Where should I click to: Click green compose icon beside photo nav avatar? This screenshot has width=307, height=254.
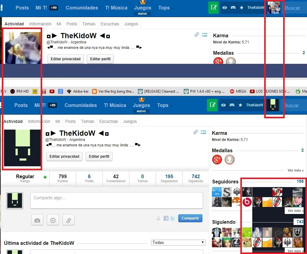point(213,8)
